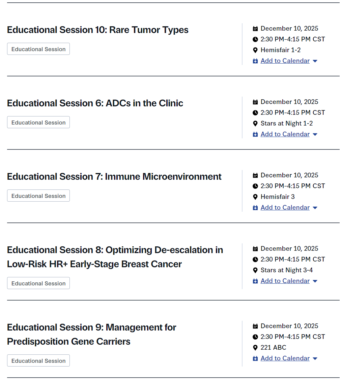
Task: Click date calendar icon for Session 7
Action: [x=255, y=175]
